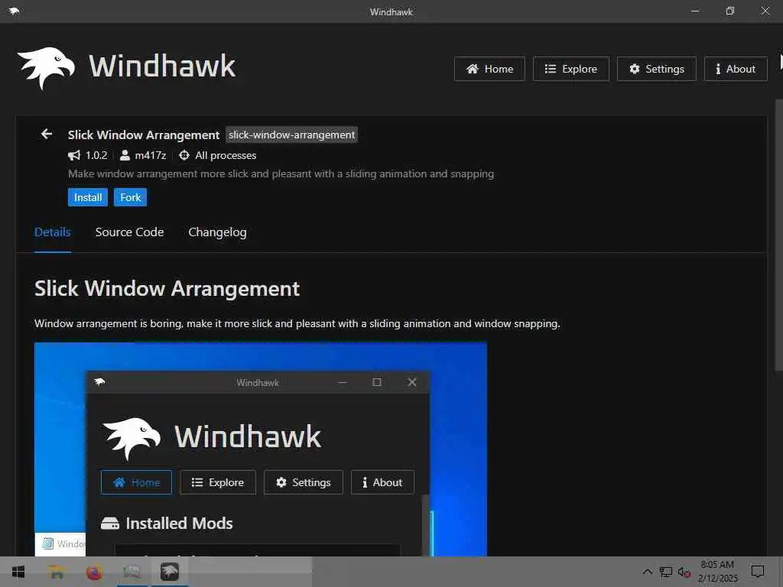
Task: Close the Windhawk window
Action: point(765,11)
